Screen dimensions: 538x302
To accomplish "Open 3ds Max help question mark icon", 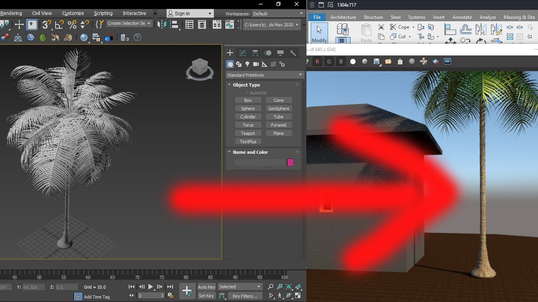I will pyautogui.click(x=137, y=37).
